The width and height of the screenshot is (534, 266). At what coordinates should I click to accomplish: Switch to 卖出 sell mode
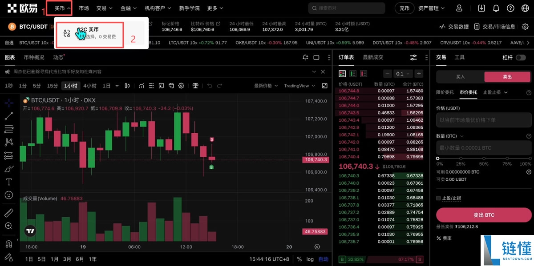coord(507,77)
